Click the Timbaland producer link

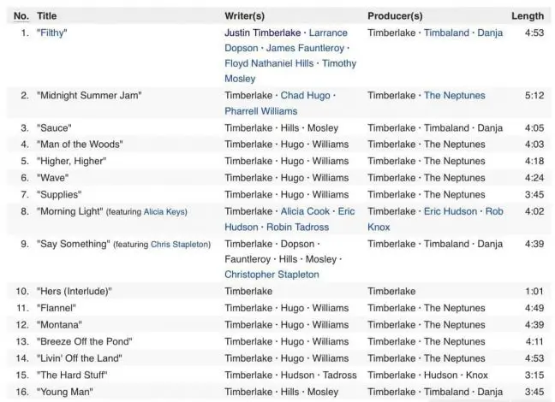[446, 33]
